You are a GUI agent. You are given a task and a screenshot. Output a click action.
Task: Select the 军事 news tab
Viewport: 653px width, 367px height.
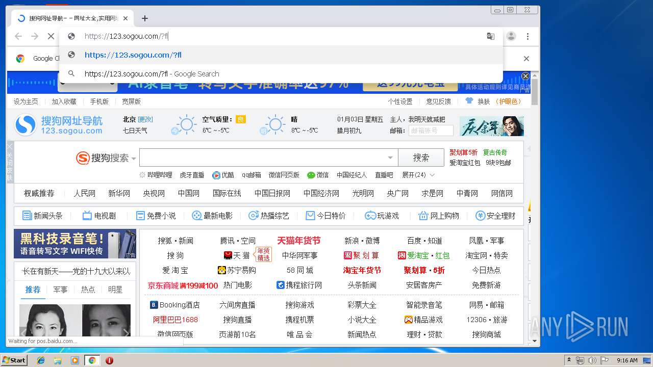[60, 290]
